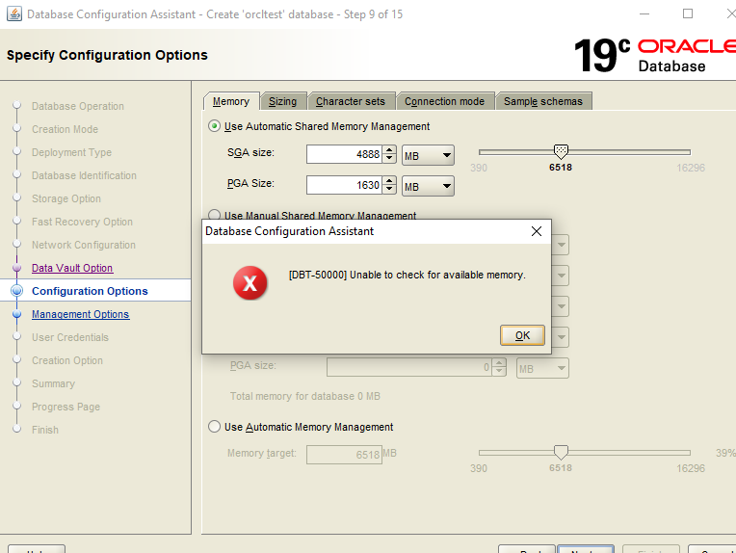Increase disabled manual PGA size spinner up

(x=499, y=363)
